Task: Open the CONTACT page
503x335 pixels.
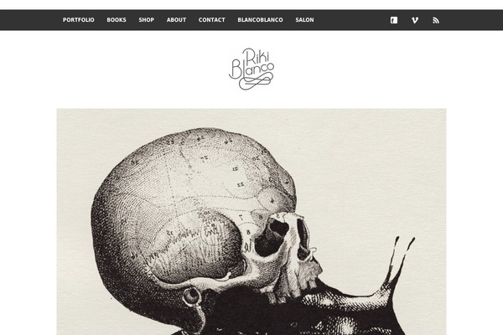Action: coord(212,20)
